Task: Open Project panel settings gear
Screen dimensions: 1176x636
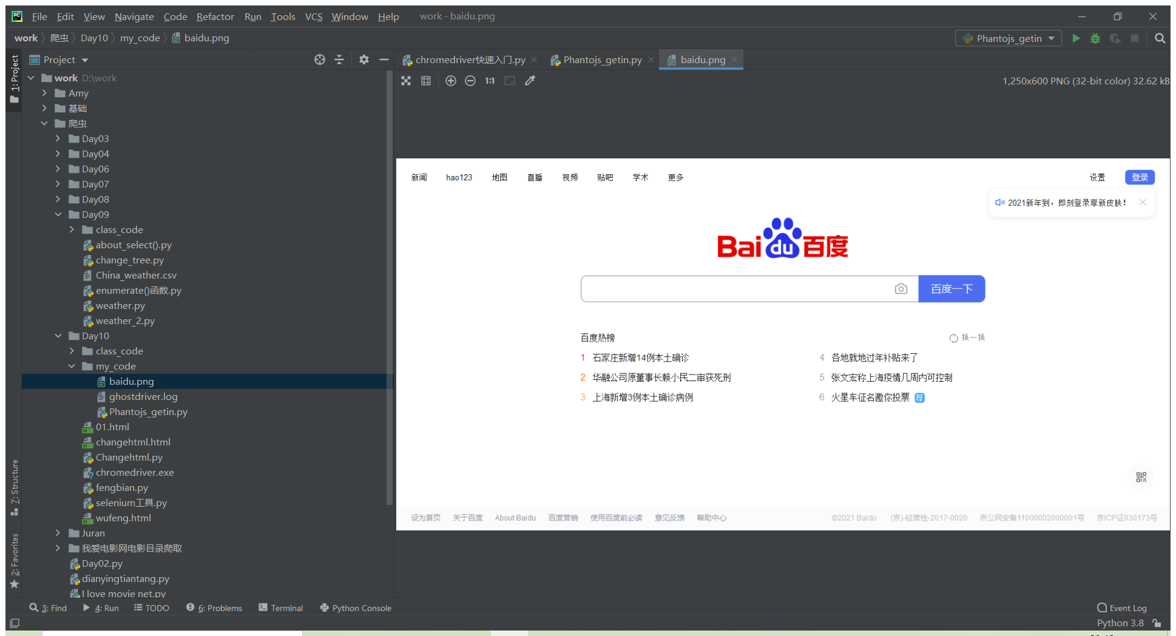Action: click(364, 59)
